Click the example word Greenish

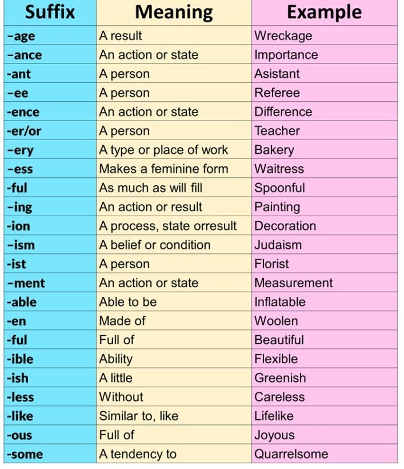click(280, 378)
